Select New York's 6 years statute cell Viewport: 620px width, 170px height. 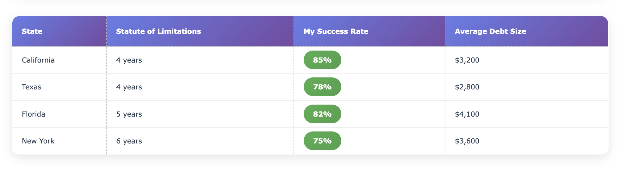(x=200, y=141)
